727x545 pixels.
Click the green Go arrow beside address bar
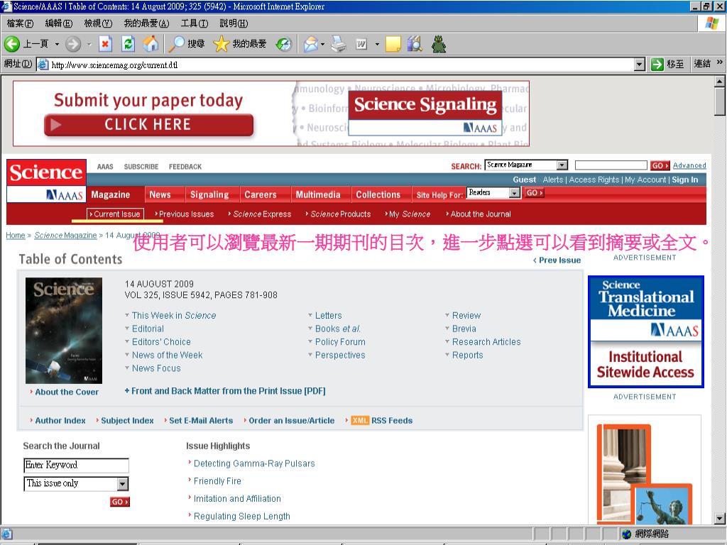click(657, 65)
